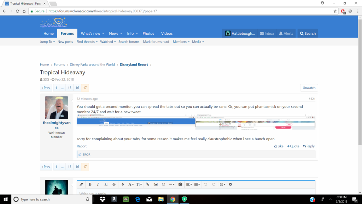Open the text alignment dropdown in editor
The image size is (362, 204).
coord(189,184)
